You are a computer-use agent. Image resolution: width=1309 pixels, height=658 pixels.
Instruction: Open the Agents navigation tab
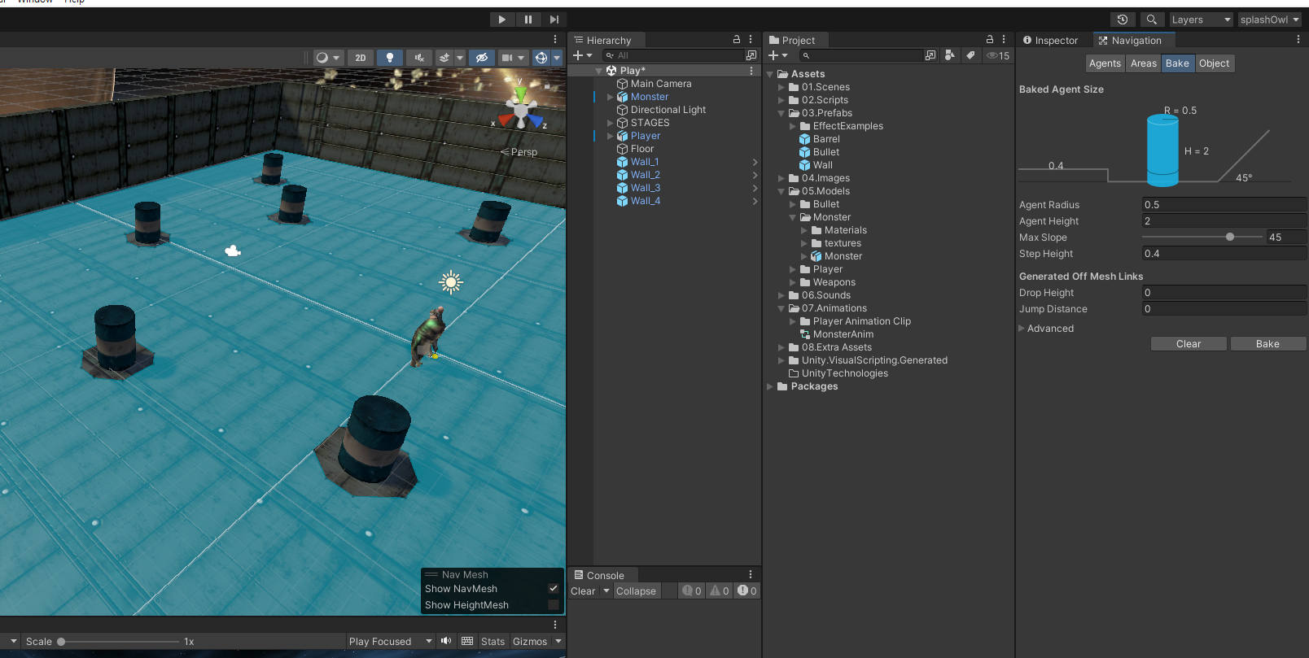click(x=1105, y=63)
